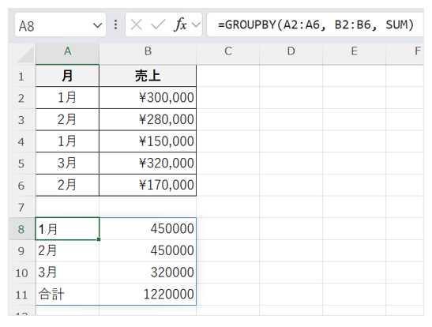This screenshot has height=327, width=432.
Task: Click the '合計' cell
Action: click(67, 294)
